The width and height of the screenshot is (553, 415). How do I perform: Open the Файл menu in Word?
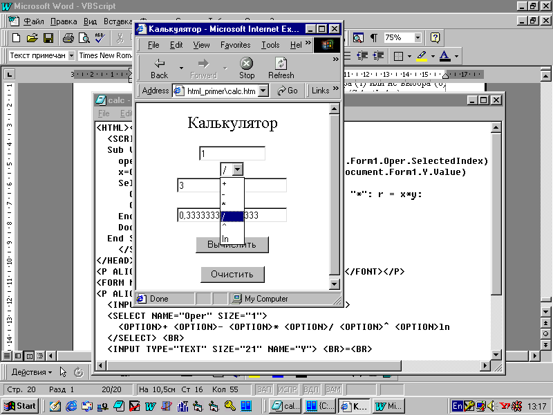(34, 21)
